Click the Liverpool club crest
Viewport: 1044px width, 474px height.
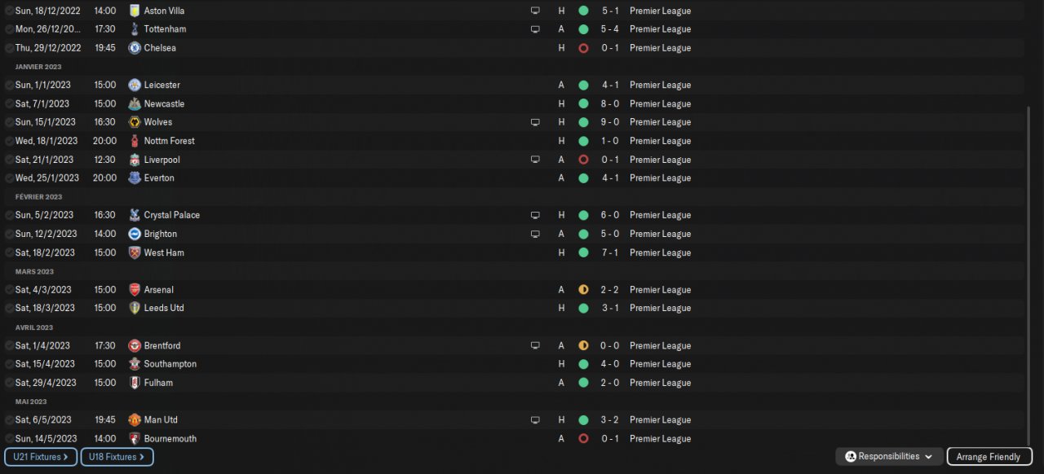tap(135, 160)
